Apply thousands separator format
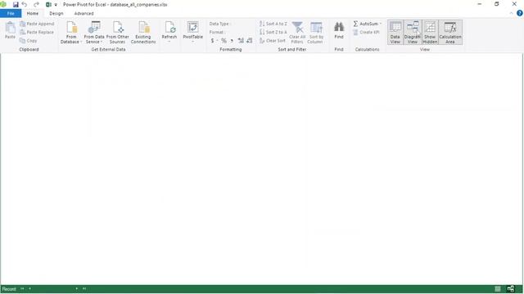The width and height of the screenshot is (524, 294). tap(232, 41)
